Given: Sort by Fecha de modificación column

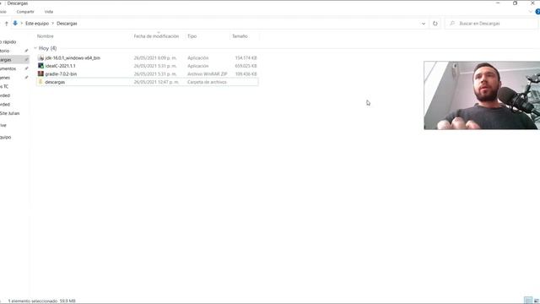Looking at the screenshot, I should pos(156,36).
